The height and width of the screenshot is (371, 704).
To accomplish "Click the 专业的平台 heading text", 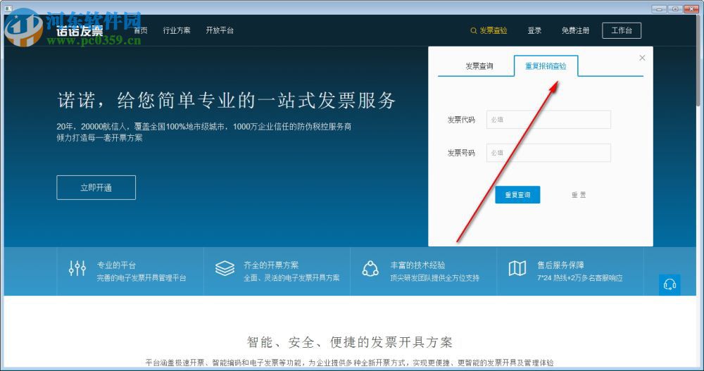I will (116, 265).
